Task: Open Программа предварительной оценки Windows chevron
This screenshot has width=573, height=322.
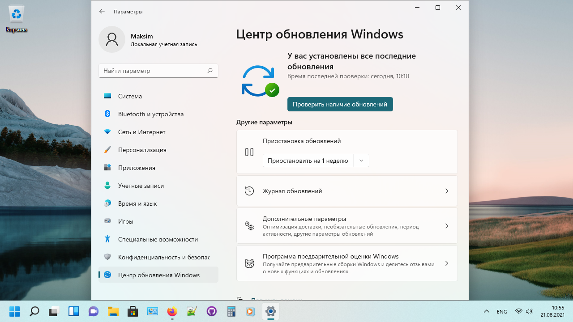Action: click(446, 263)
